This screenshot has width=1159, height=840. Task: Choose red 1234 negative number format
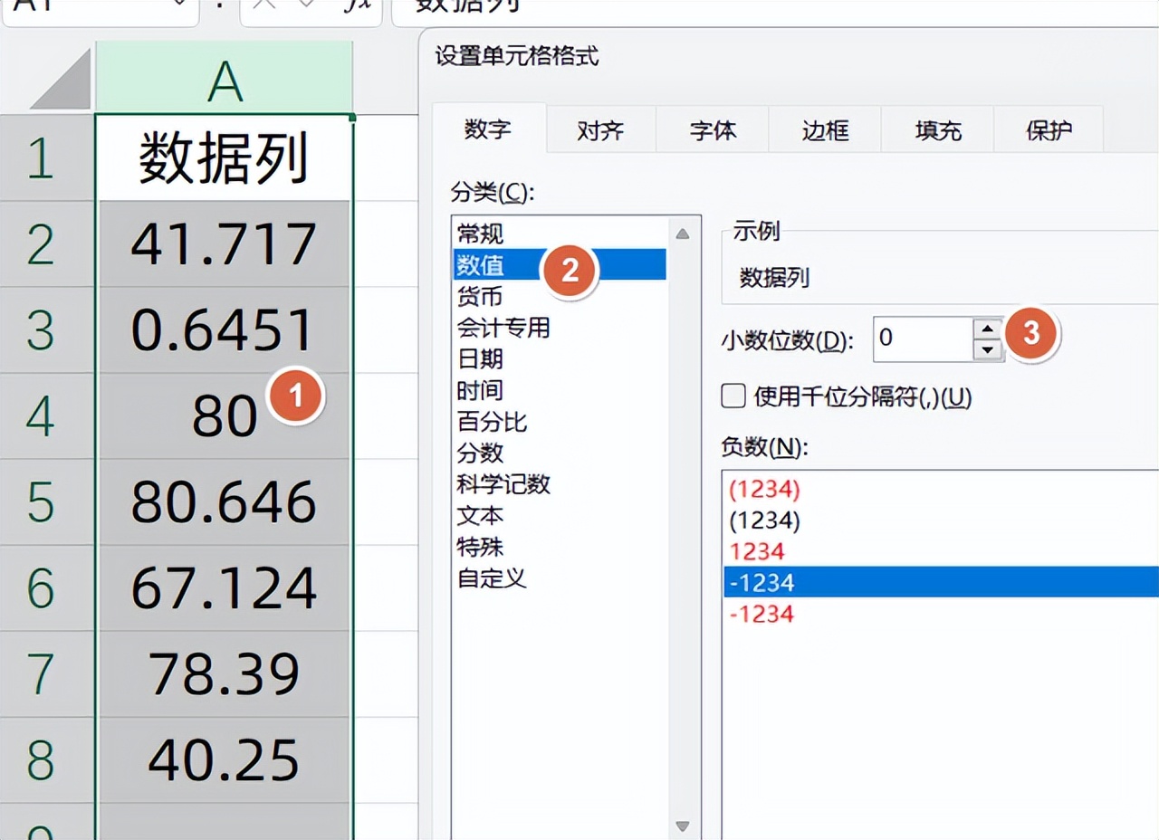coord(941,550)
